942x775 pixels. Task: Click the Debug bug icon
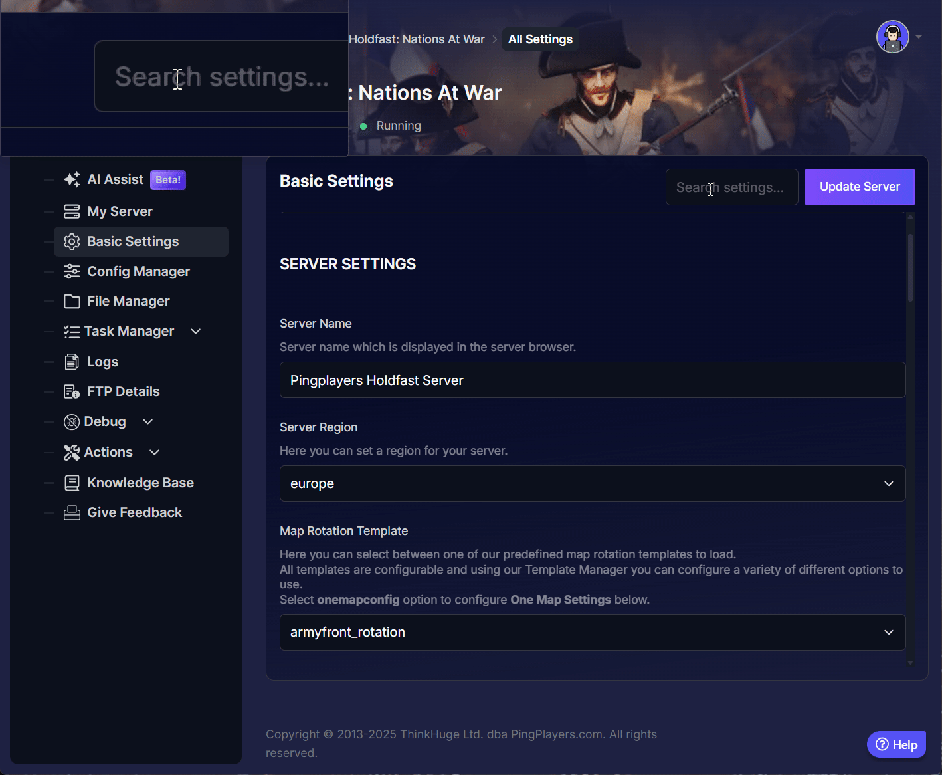tap(72, 422)
